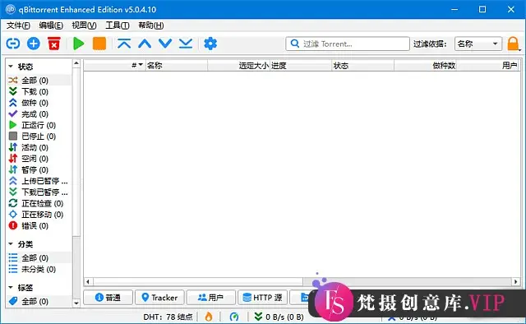Collapse the 状态 section
The width and height of the screenshot is (526, 324).
click(11, 67)
